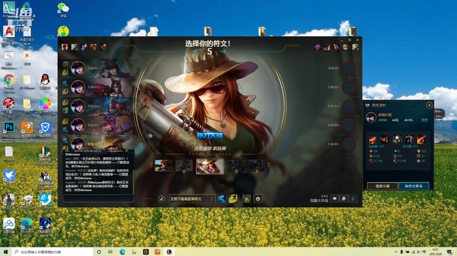Open Microsoft Edge from the taskbar
Screen dimensions: 457x256
click(123, 252)
